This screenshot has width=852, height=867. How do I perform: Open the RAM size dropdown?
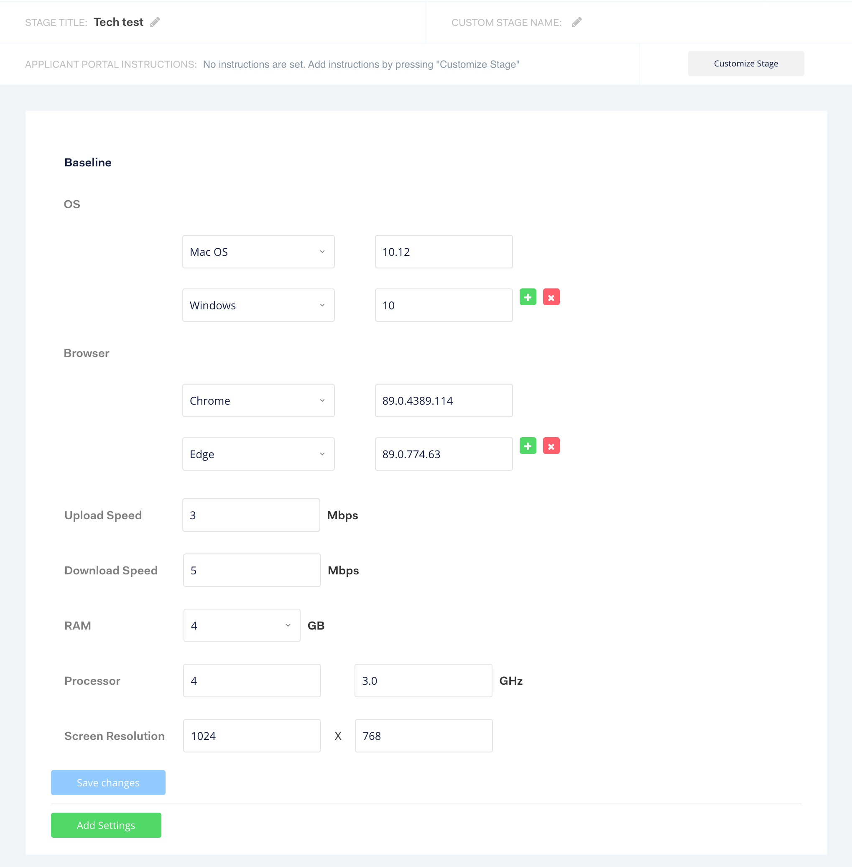point(242,625)
